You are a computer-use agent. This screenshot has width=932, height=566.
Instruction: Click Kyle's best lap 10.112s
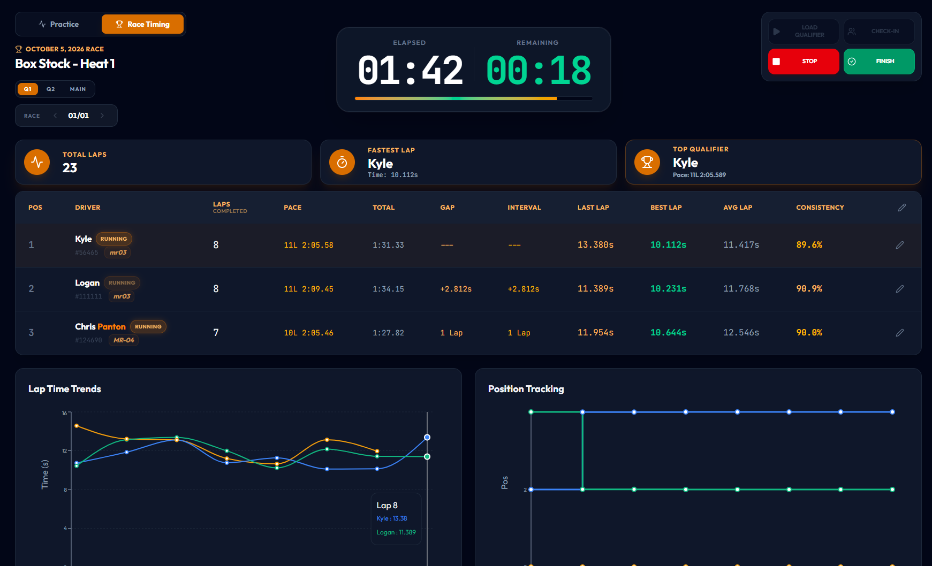click(668, 245)
